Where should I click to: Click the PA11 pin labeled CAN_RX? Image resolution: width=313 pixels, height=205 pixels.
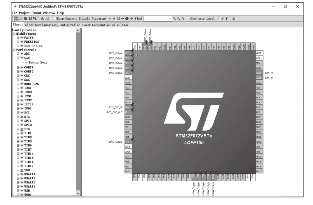259,78
